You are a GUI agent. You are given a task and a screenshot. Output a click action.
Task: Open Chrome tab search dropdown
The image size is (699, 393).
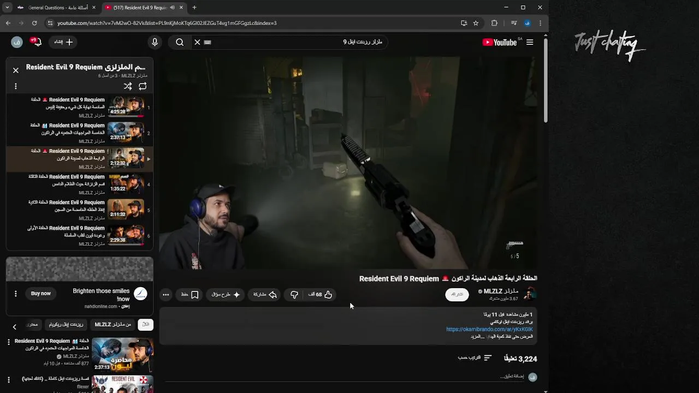[x=7, y=8]
